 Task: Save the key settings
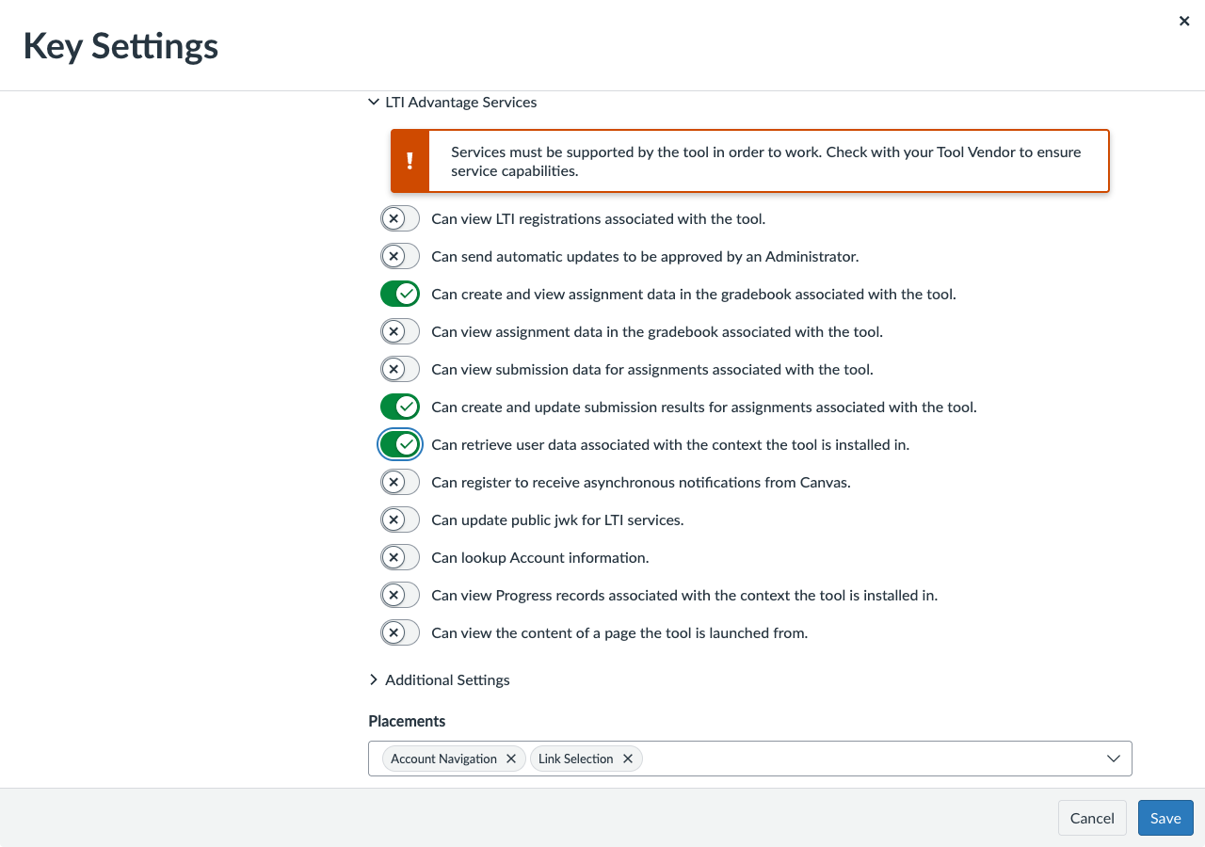(1165, 818)
